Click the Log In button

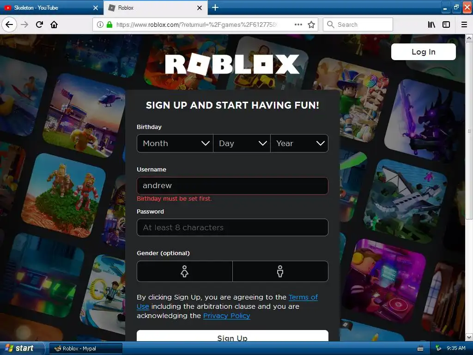pos(424,52)
